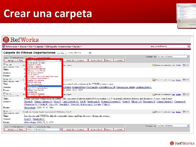Click the laptop image in the slide header

point(186,16)
